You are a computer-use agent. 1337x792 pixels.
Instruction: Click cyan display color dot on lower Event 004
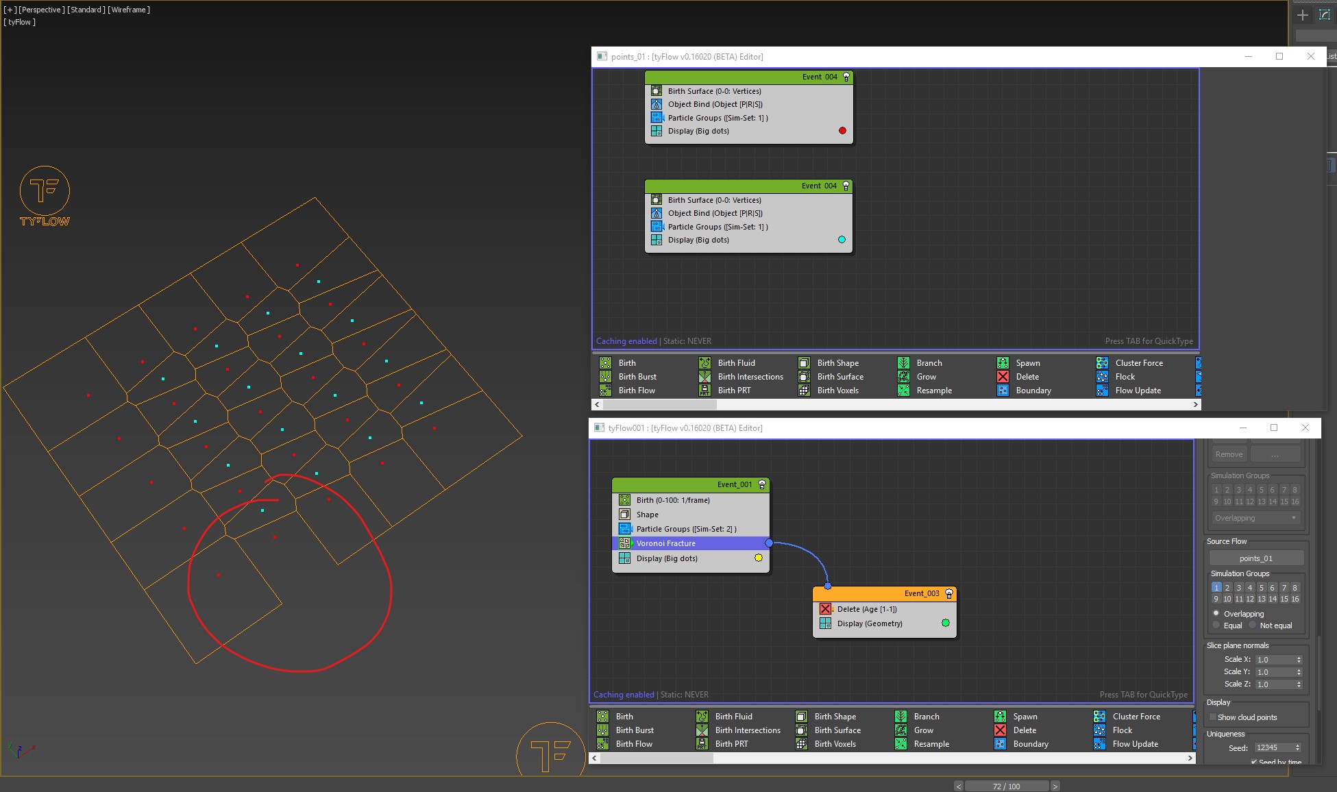tap(842, 240)
